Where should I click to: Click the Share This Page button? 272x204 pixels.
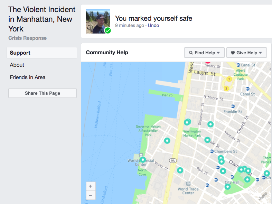(43, 93)
